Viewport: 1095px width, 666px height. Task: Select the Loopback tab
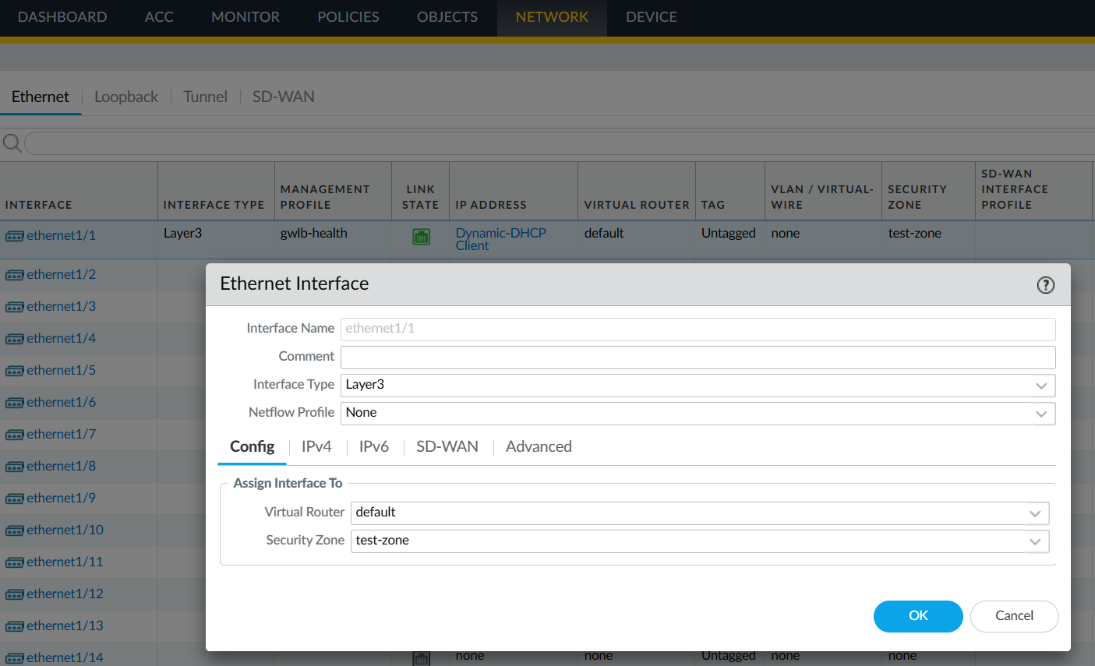126,97
